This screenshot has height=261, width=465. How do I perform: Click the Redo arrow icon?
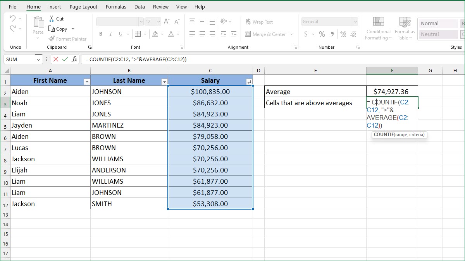point(12,29)
